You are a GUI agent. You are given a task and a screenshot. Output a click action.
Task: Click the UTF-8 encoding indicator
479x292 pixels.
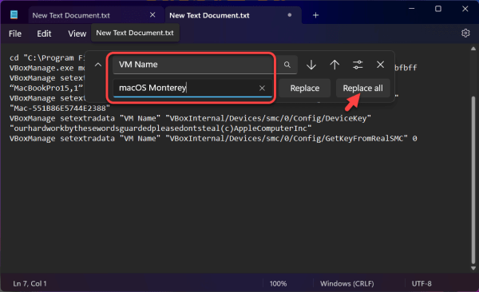click(422, 284)
